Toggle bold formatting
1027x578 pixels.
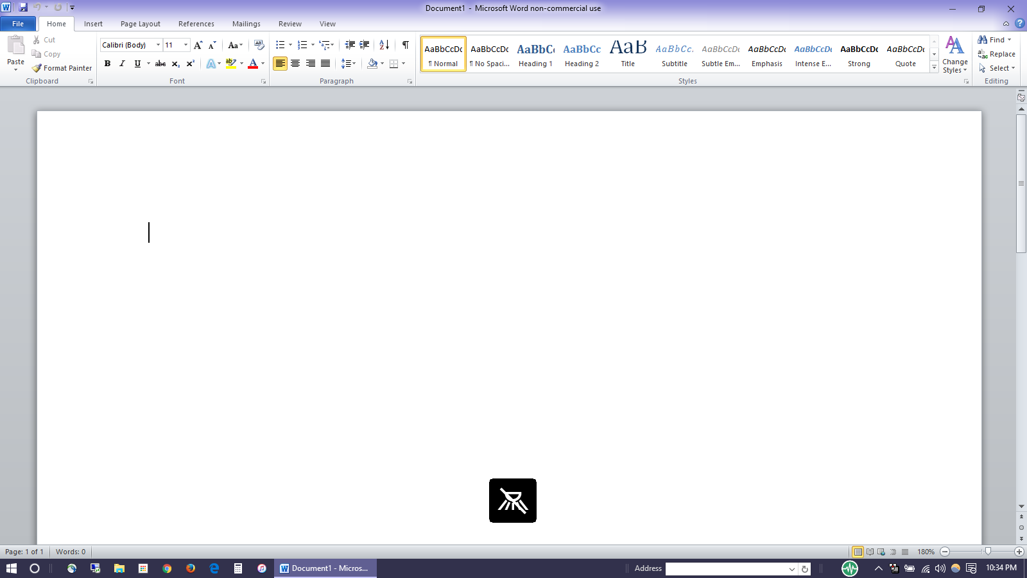[x=107, y=64]
